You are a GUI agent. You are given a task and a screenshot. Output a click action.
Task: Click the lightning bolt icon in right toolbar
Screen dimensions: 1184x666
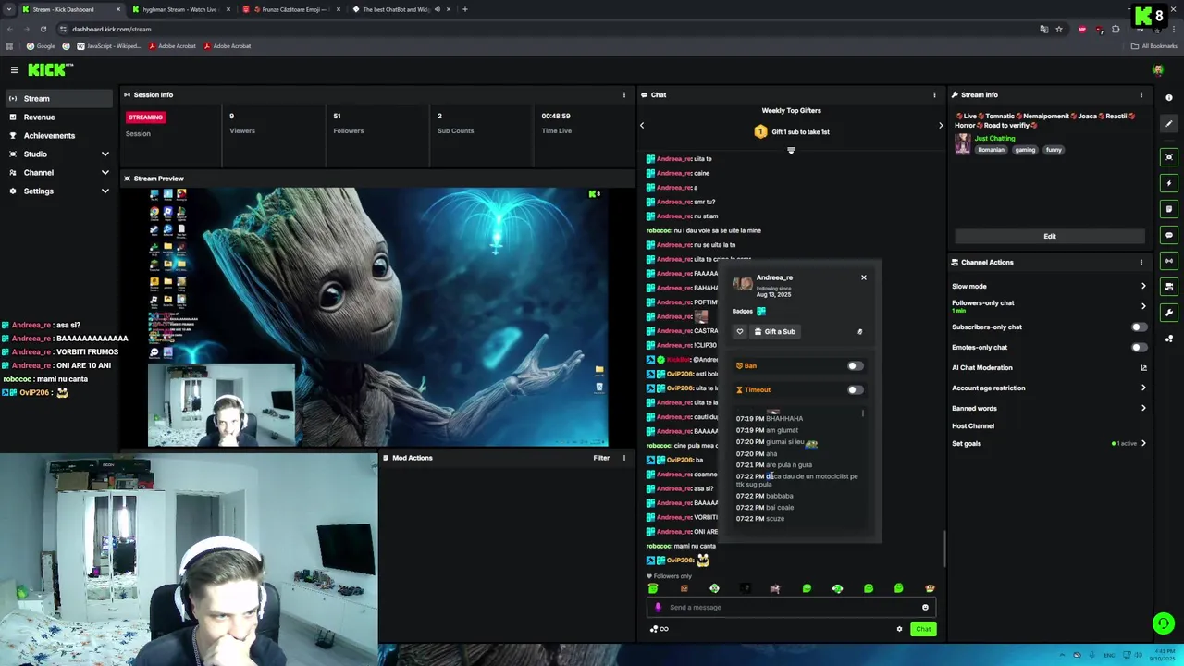pyautogui.click(x=1169, y=183)
